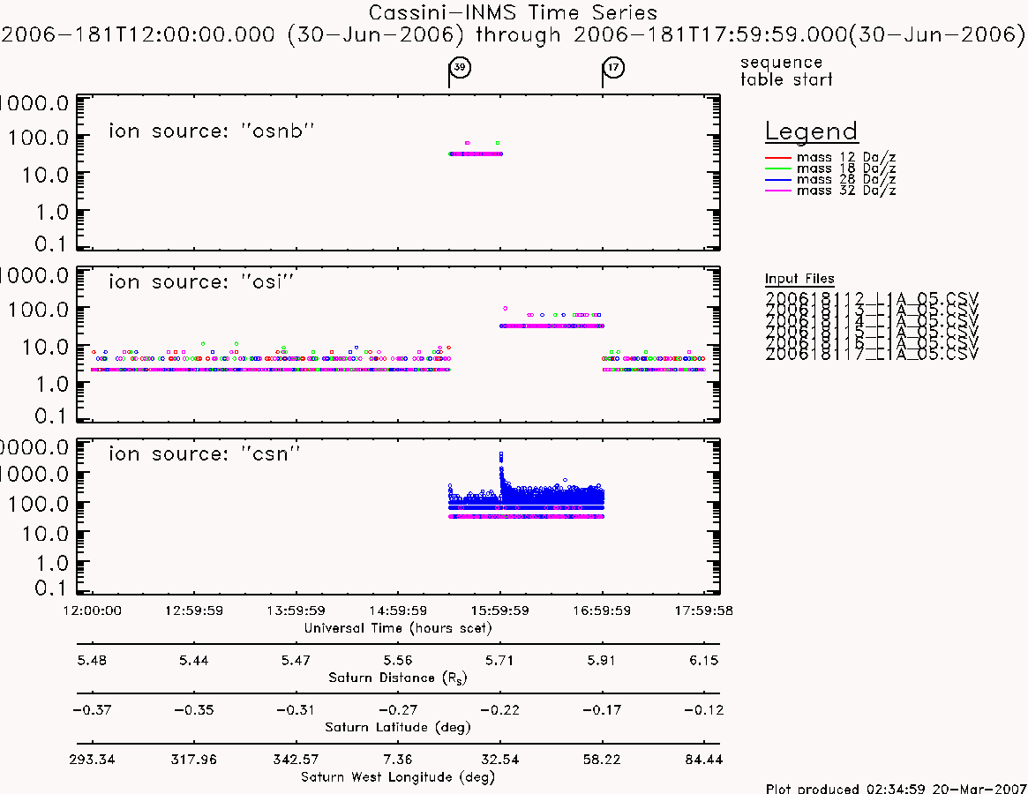Viewport: 1028px width, 794px height.
Task: Click the 'Universal Time (hours scet)' axis title
Action: 398,628
